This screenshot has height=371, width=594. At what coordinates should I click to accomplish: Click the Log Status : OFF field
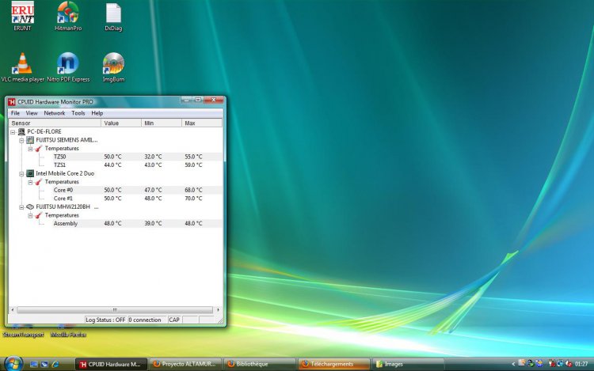tap(105, 320)
